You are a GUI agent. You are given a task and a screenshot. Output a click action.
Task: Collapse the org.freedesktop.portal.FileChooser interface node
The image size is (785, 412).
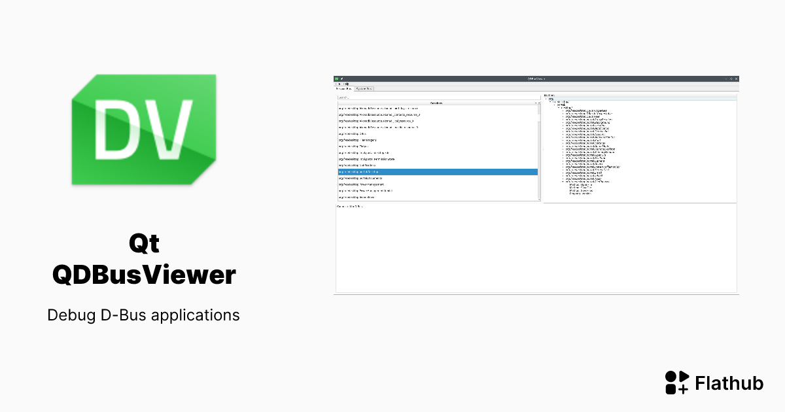563,182
